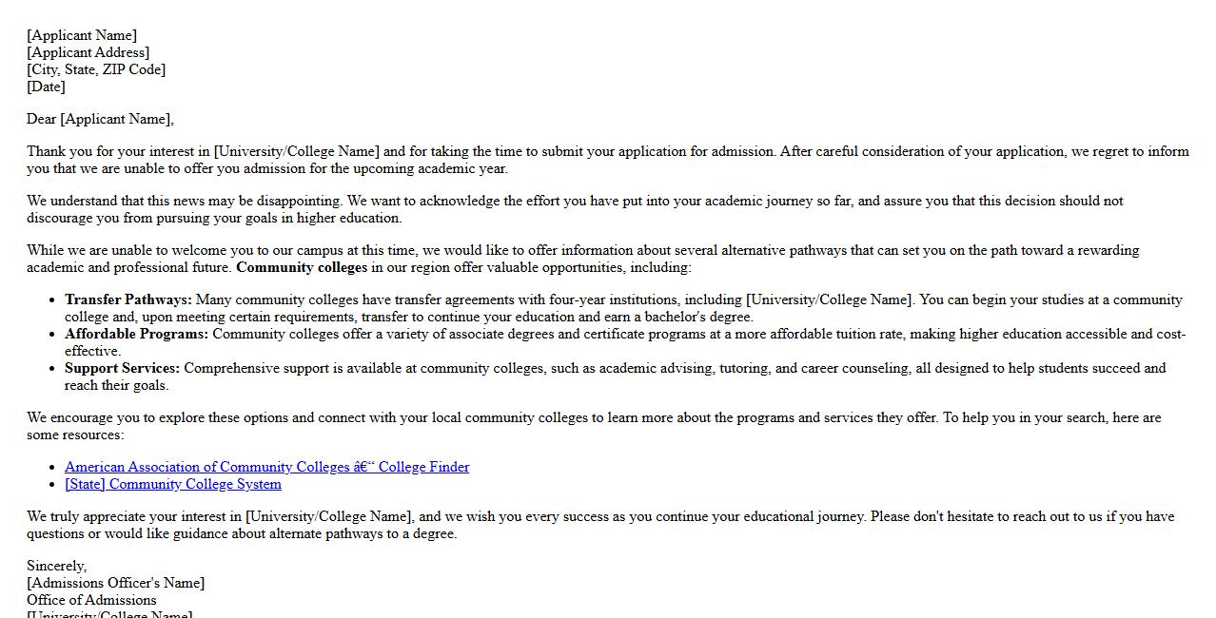Image resolution: width=1216 pixels, height=618 pixels.
Task: Click the bold "Affordable Programs:" label
Action: tap(136, 334)
